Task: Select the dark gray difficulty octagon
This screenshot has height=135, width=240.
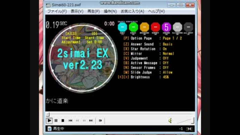Action: coord(188,27)
